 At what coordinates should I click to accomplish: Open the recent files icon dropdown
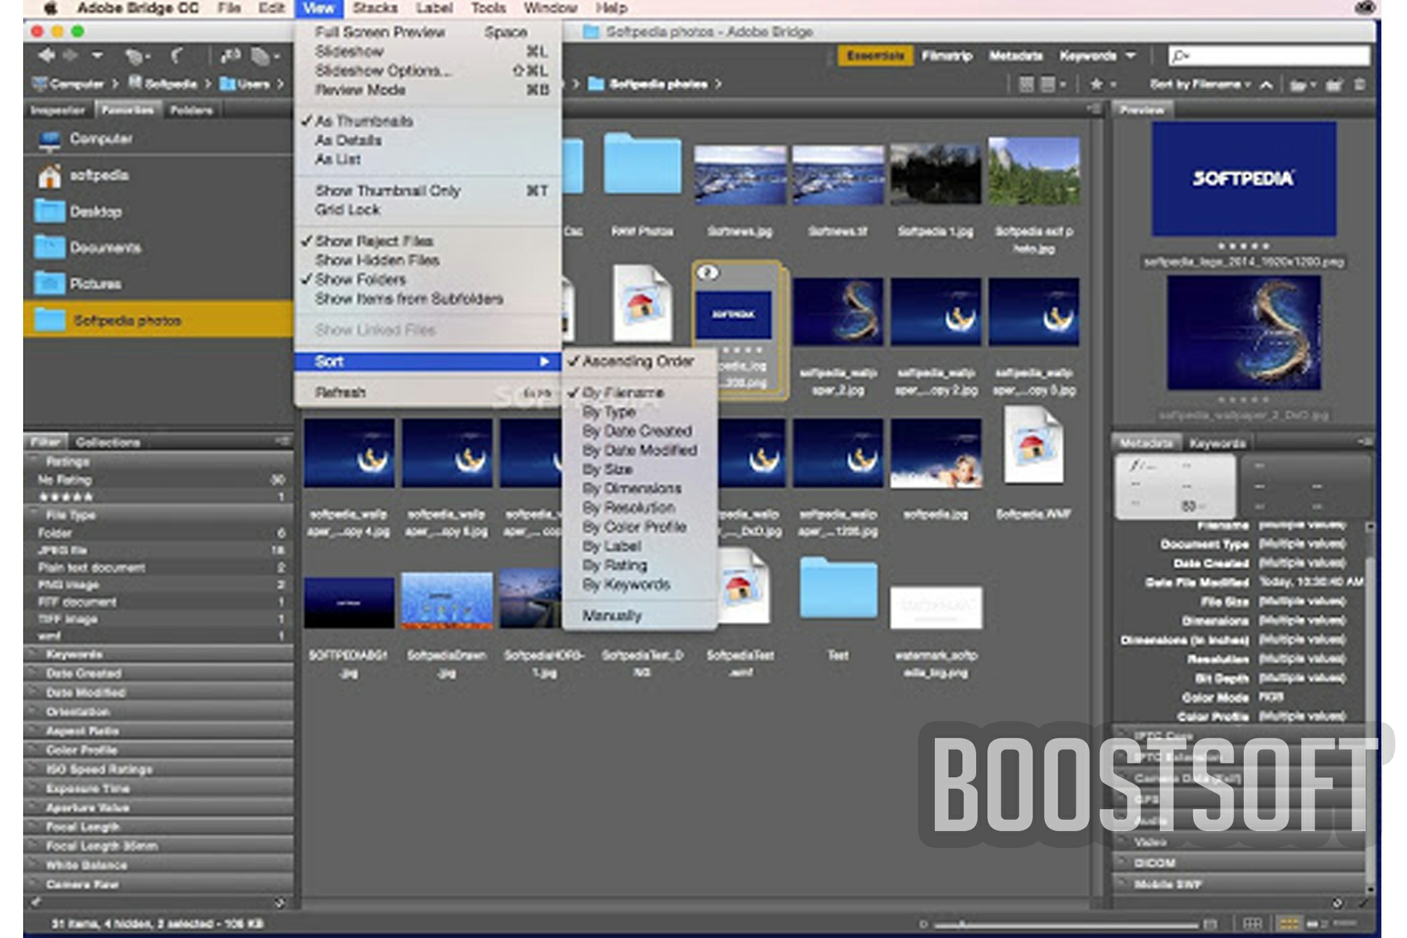[x=1302, y=84]
